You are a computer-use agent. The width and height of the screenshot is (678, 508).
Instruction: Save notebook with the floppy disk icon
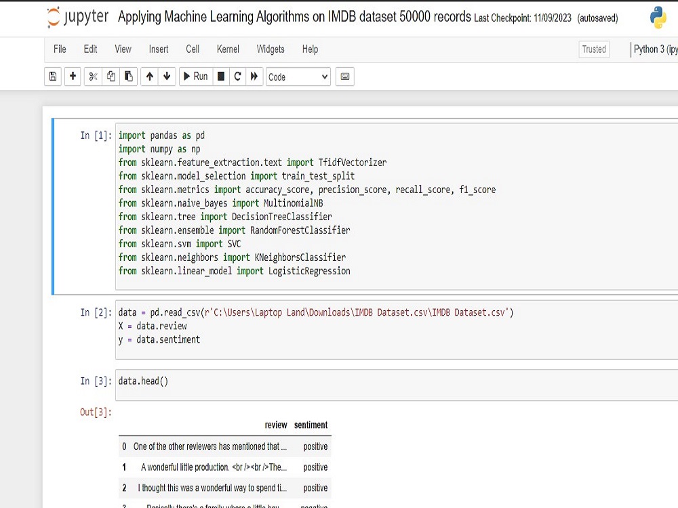(53, 77)
